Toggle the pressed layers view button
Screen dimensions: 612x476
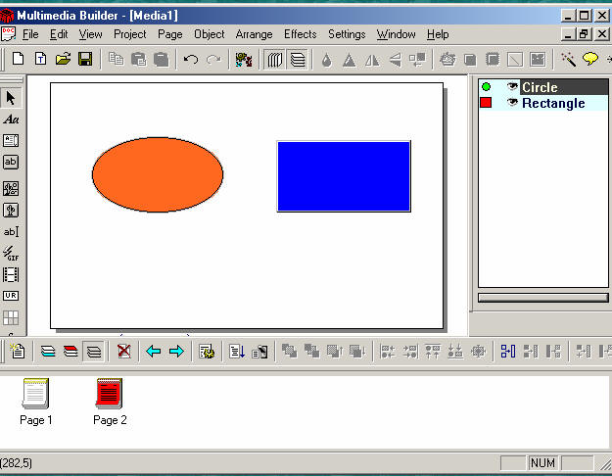(94, 352)
